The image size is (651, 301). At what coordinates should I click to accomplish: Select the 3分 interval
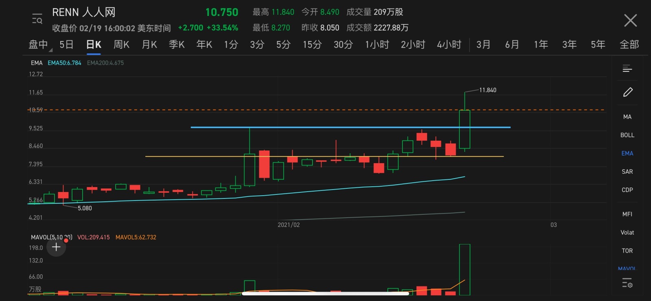(257, 44)
